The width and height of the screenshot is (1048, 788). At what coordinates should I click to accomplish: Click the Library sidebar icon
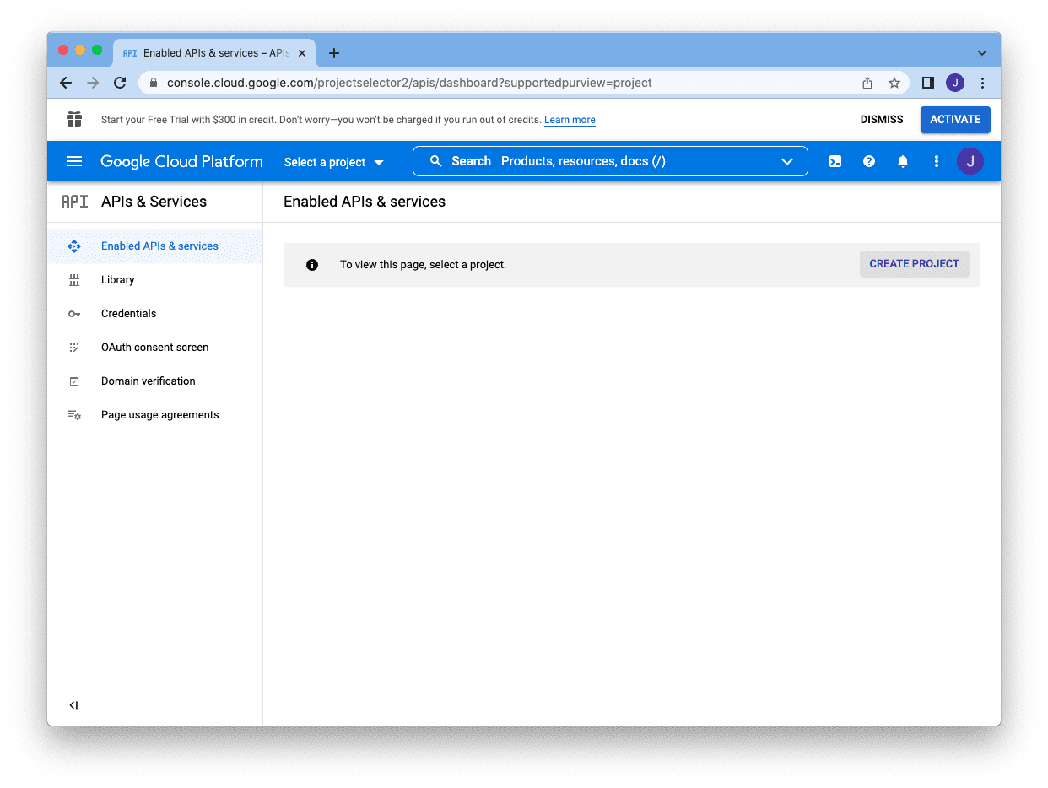point(74,280)
